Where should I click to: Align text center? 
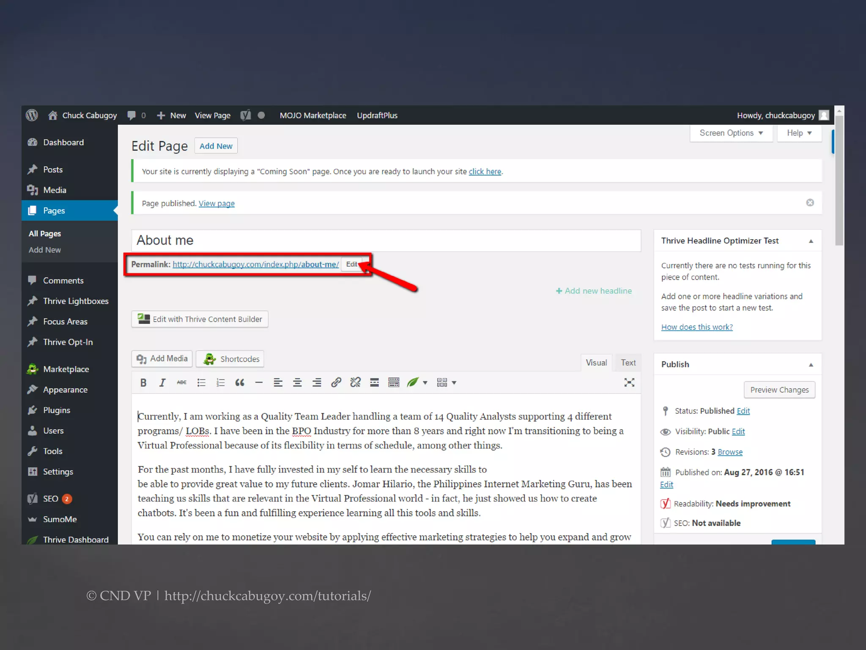pos(297,383)
